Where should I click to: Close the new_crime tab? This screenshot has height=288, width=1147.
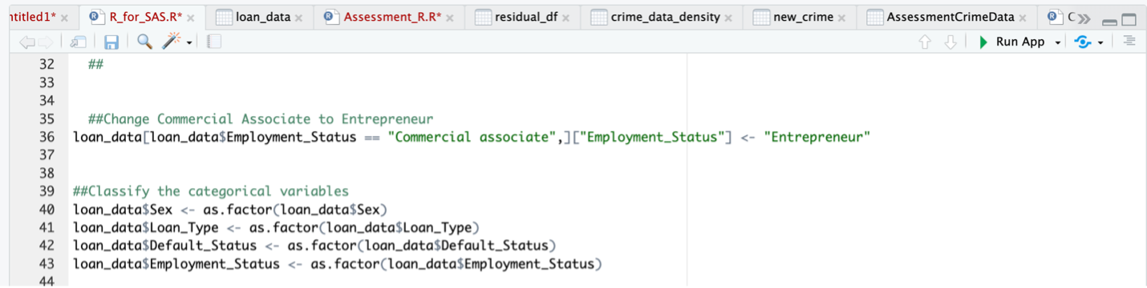pyautogui.click(x=841, y=18)
